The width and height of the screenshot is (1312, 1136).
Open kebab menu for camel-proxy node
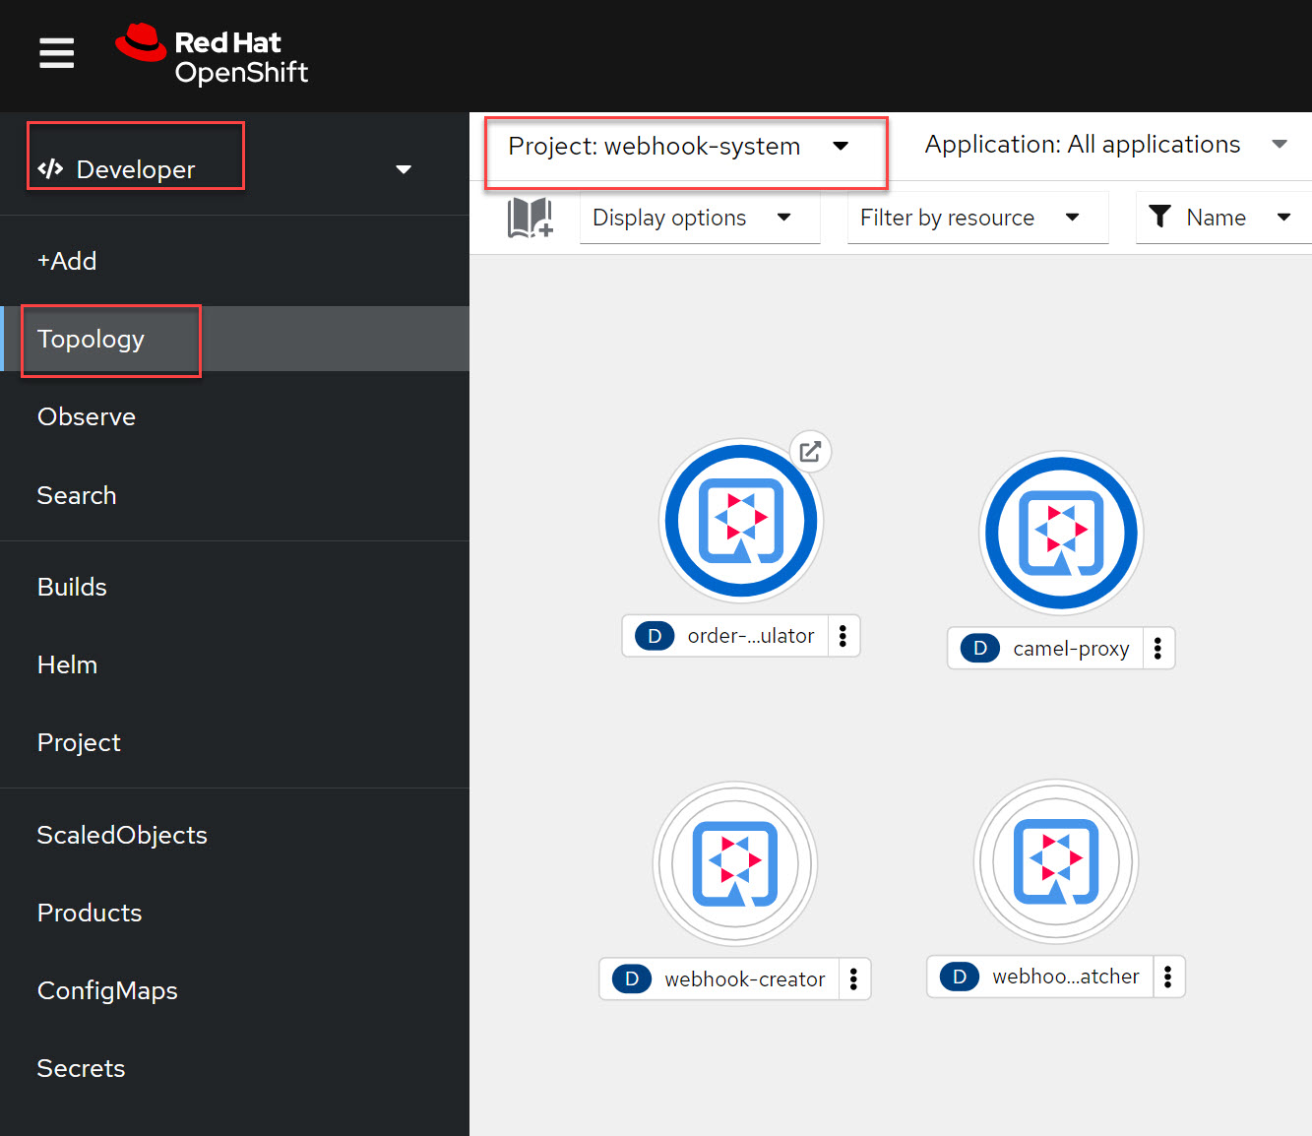tap(1158, 649)
